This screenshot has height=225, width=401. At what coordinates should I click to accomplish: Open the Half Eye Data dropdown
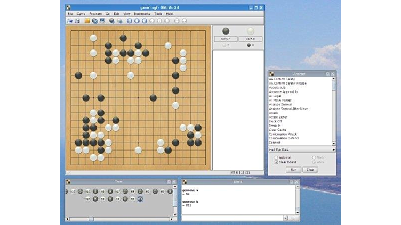point(302,150)
